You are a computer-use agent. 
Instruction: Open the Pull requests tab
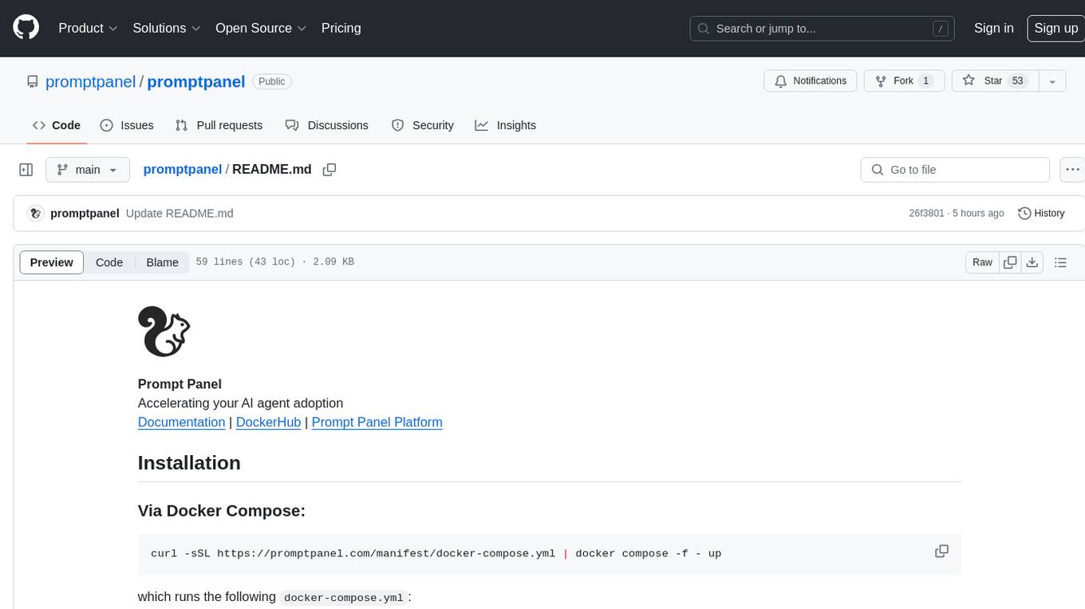click(219, 125)
